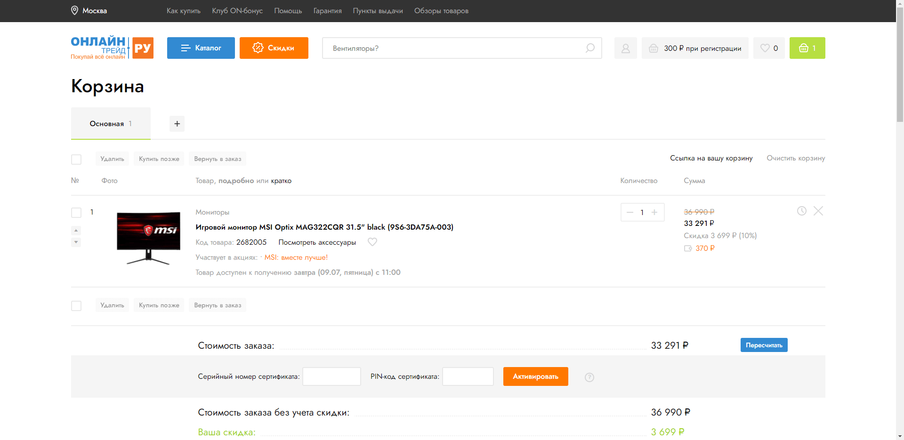Select the MSI monitor item checkbox

pyautogui.click(x=76, y=213)
